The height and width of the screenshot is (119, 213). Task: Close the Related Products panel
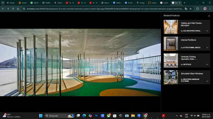(x=209, y=16)
